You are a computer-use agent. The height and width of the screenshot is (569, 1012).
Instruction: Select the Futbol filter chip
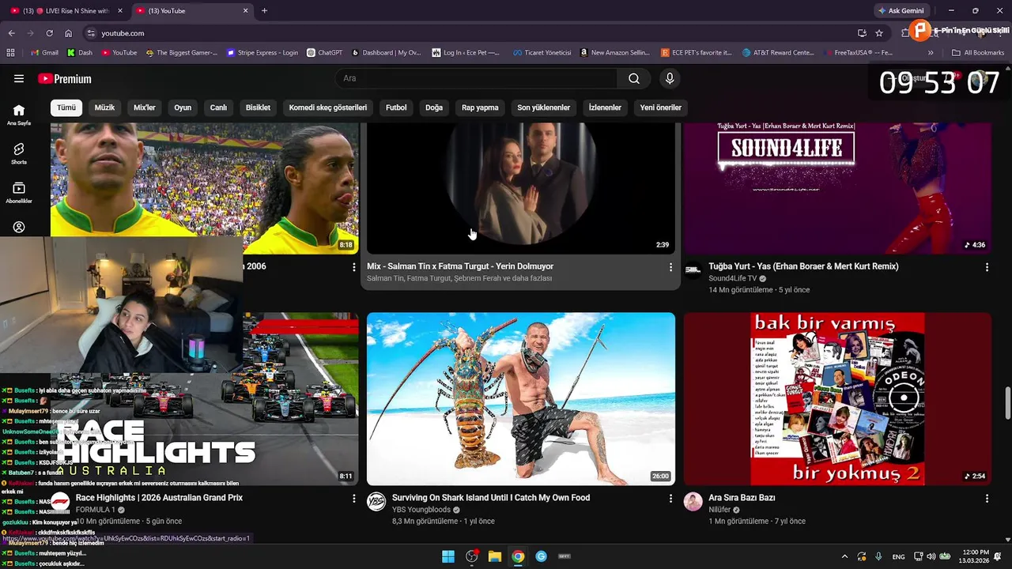[x=396, y=107]
